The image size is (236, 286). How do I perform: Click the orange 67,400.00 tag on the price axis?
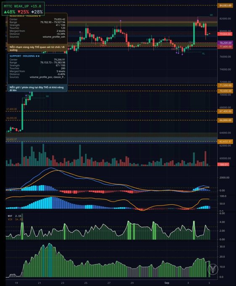[x=225, y=111]
